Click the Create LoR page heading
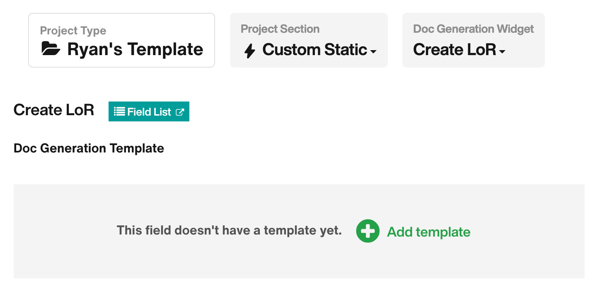This screenshot has width=600, height=295. [54, 110]
